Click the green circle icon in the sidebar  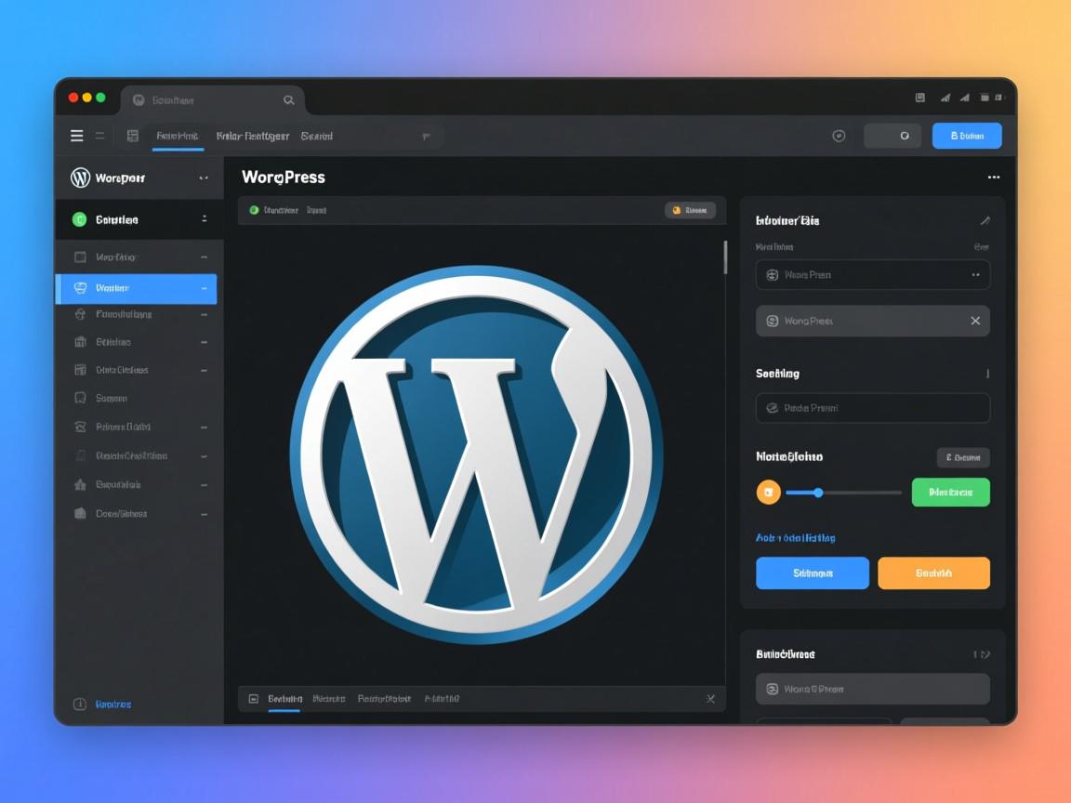coord(79,219)
